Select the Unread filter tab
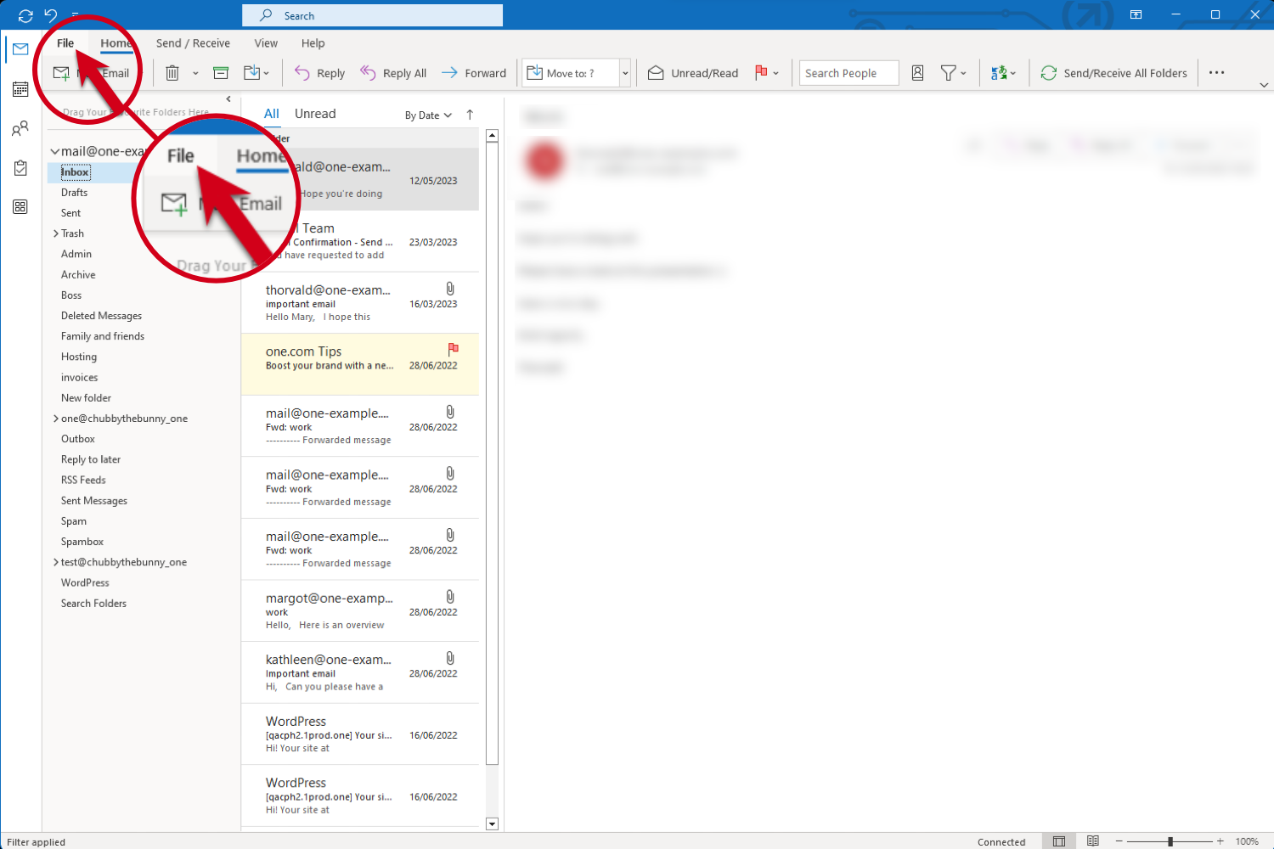Viewport: 1274px width, 849px height. [314, 113]
